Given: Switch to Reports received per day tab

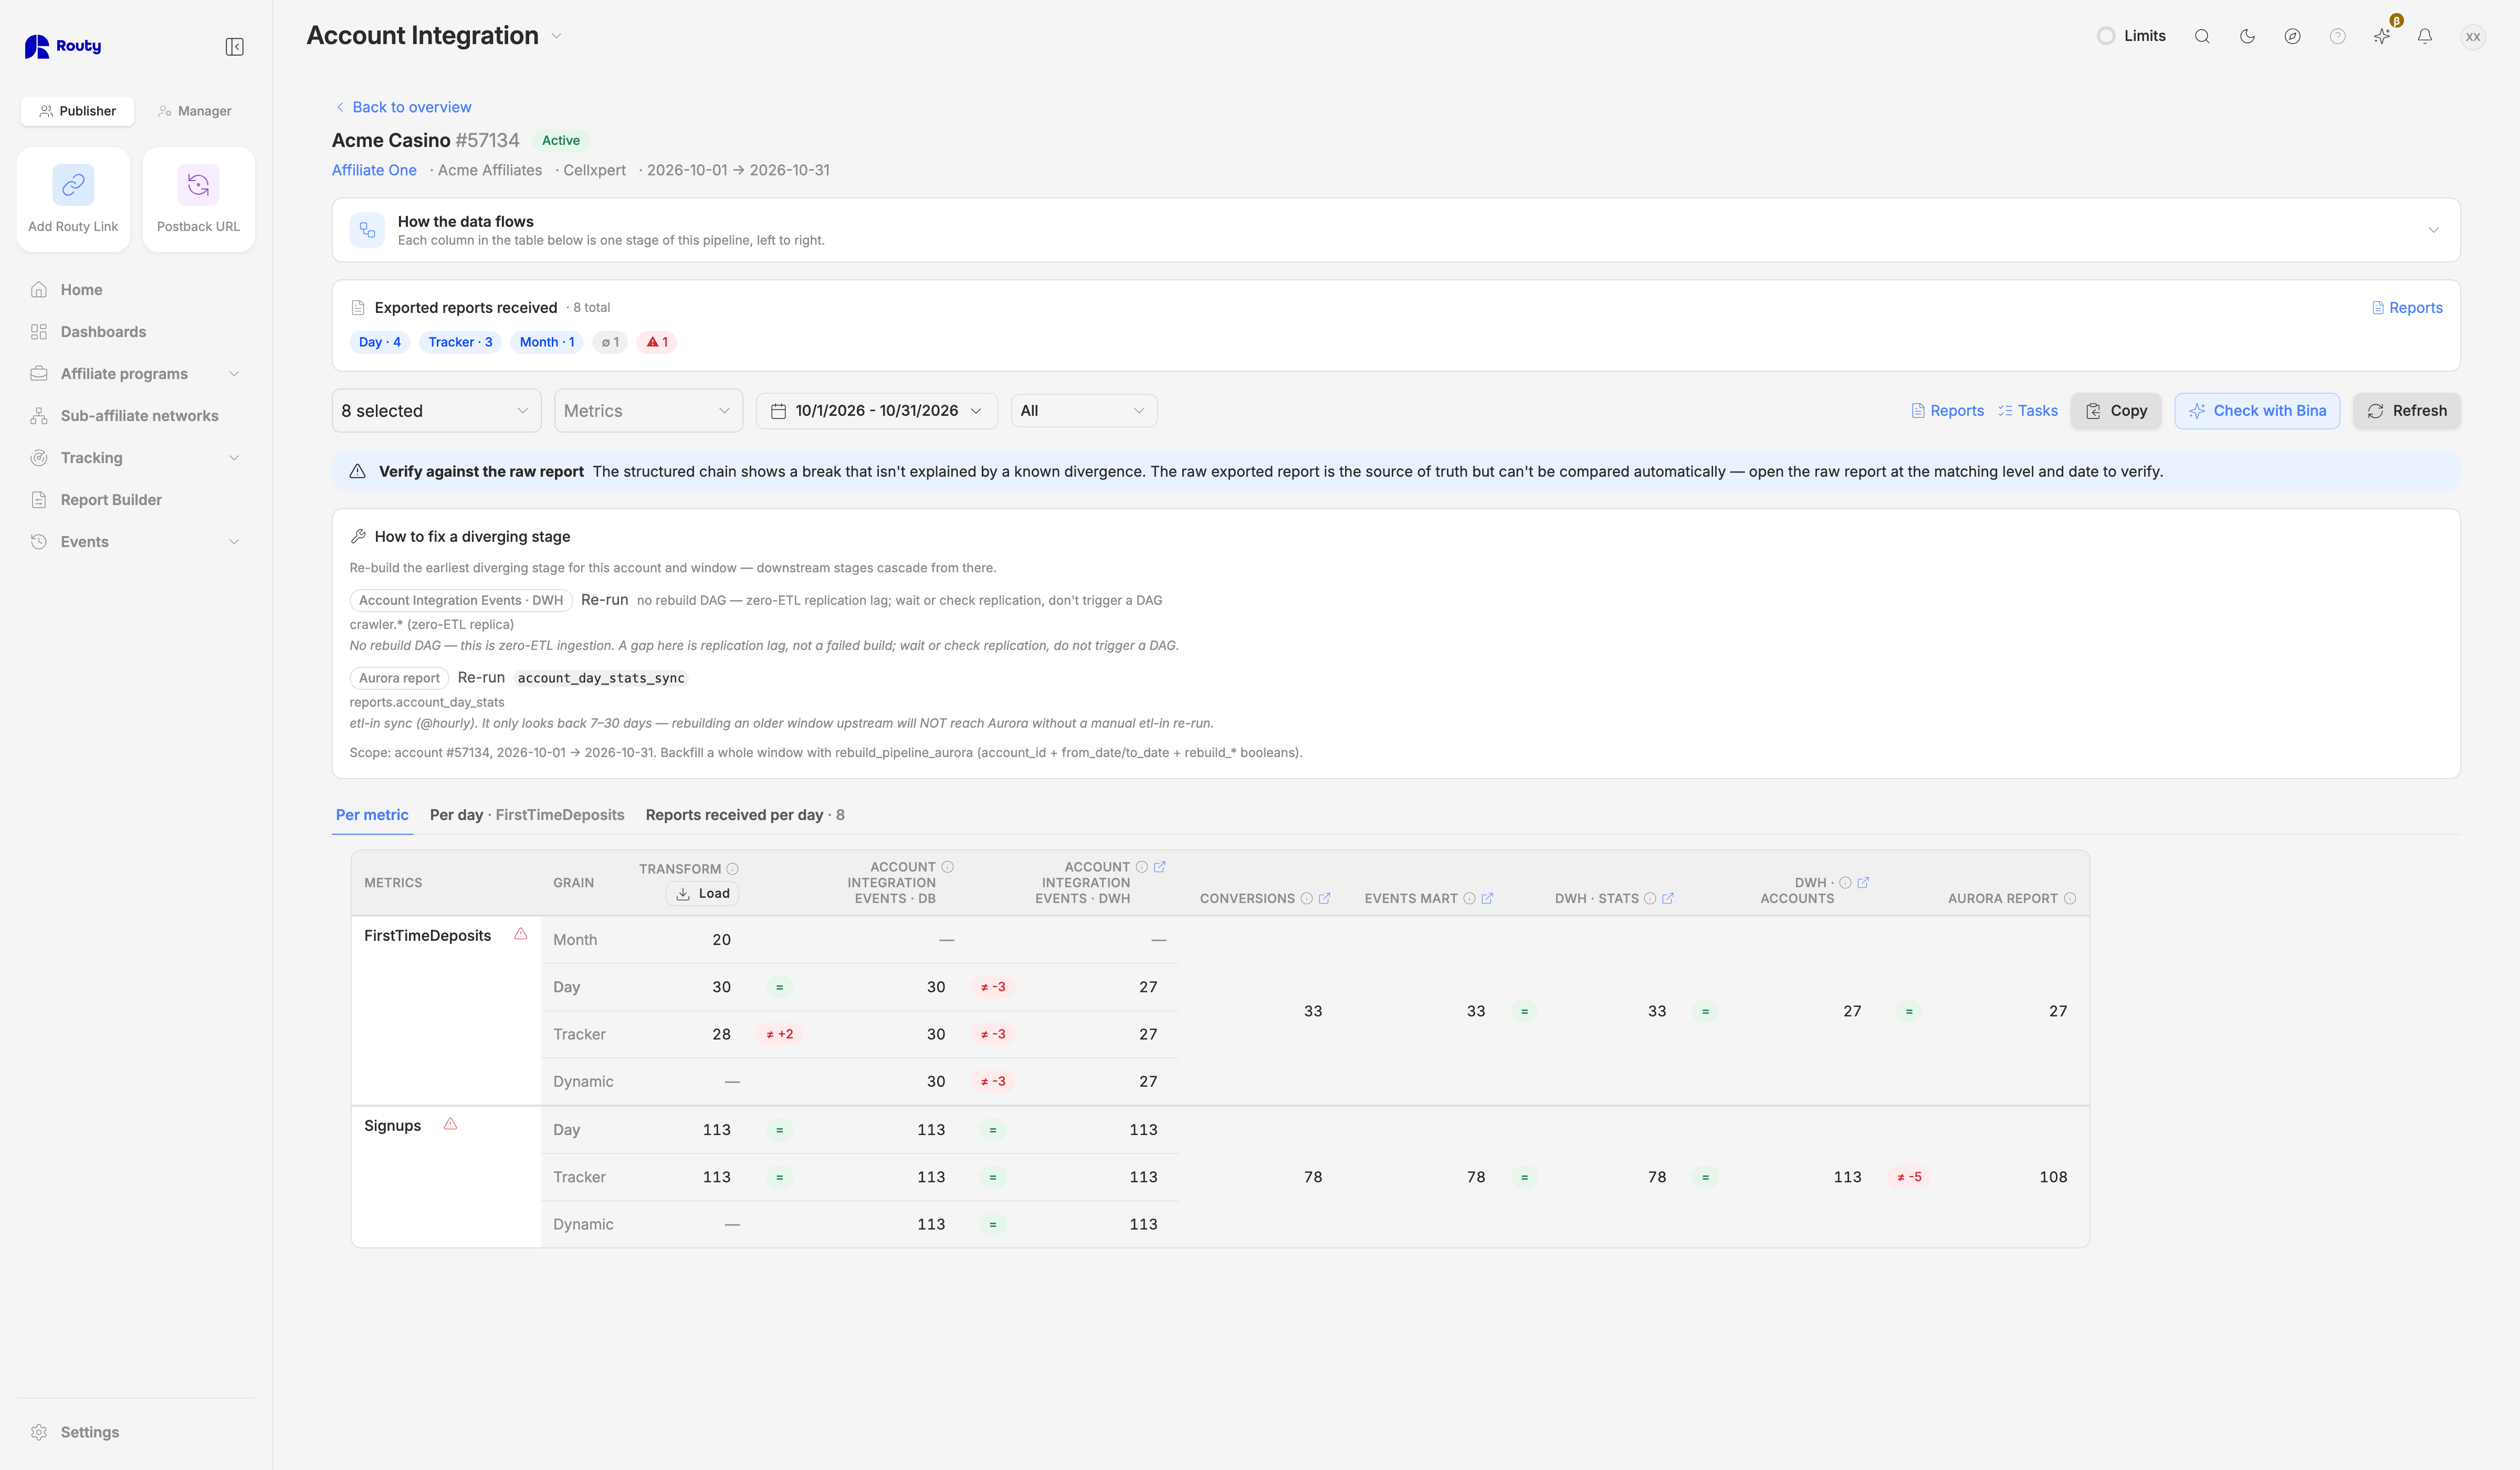Looking at the screenshot, I should click(x=745, y=815).
